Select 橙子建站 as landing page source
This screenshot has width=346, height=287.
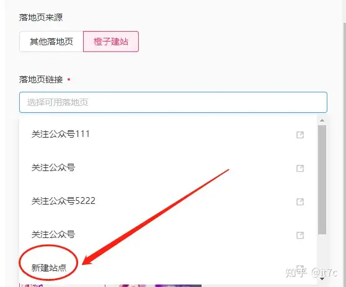(111, 42)
